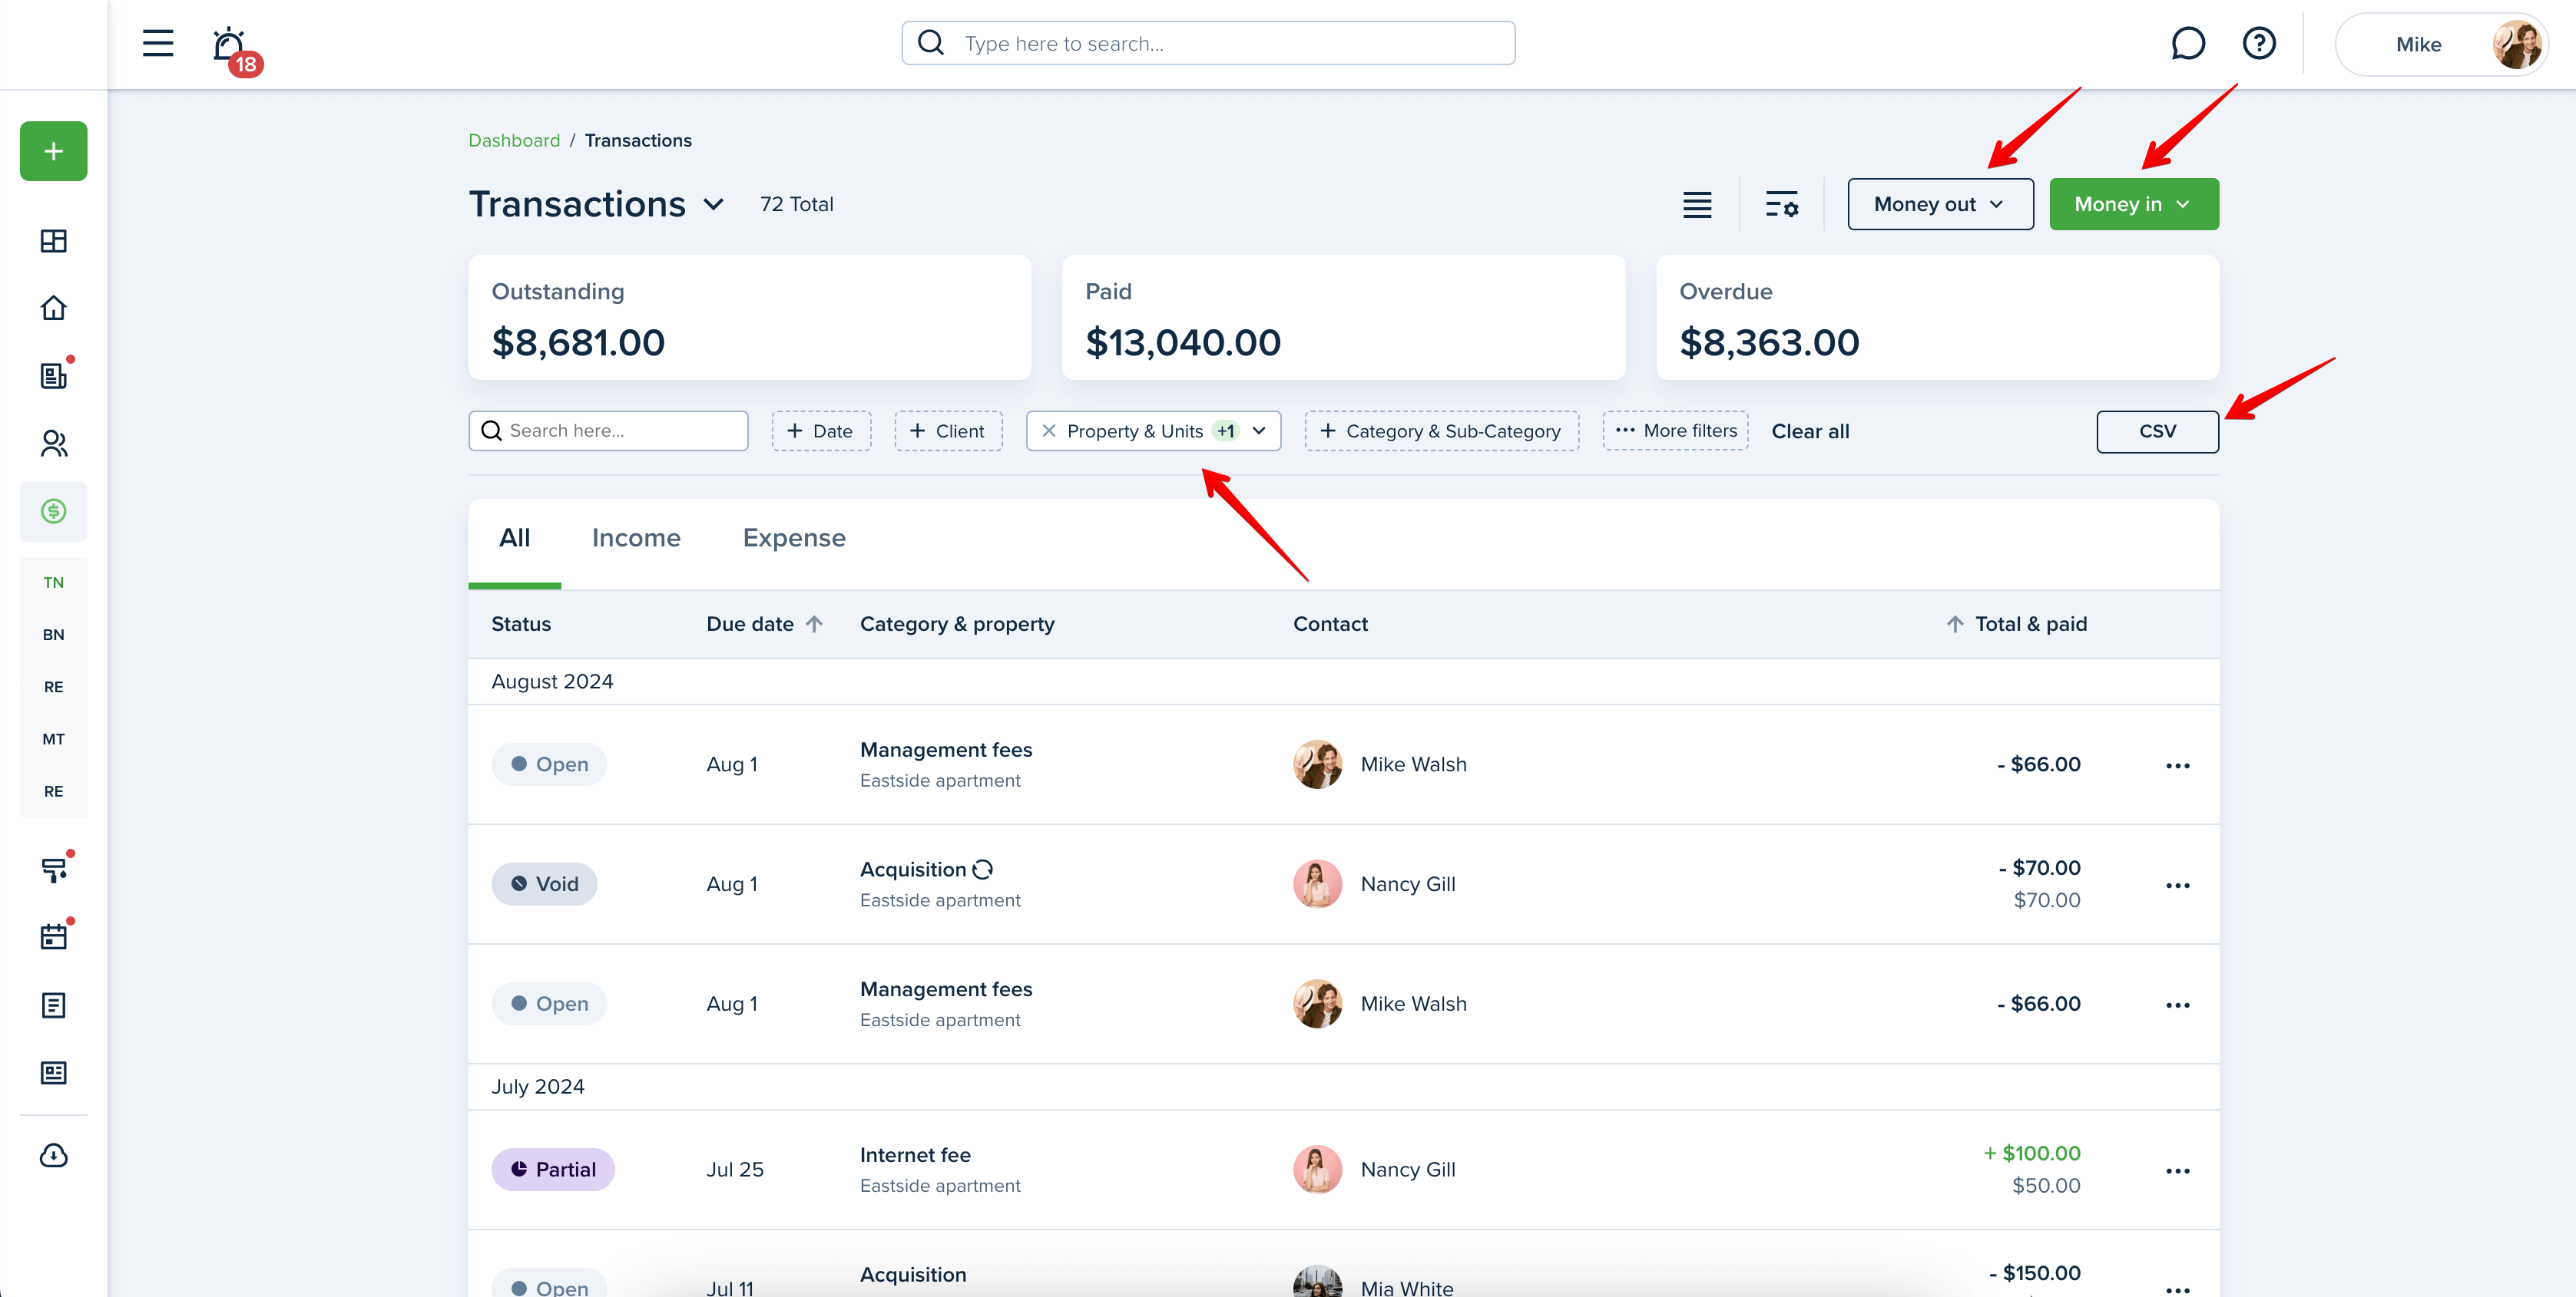Switch to the All tab
The image size is (2576, 1297).
(515, 539)
